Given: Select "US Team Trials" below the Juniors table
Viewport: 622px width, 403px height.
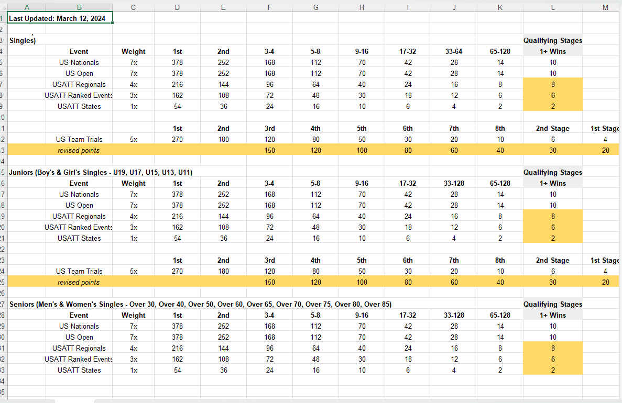Looking at the screenshot, I should click(79, 272).
